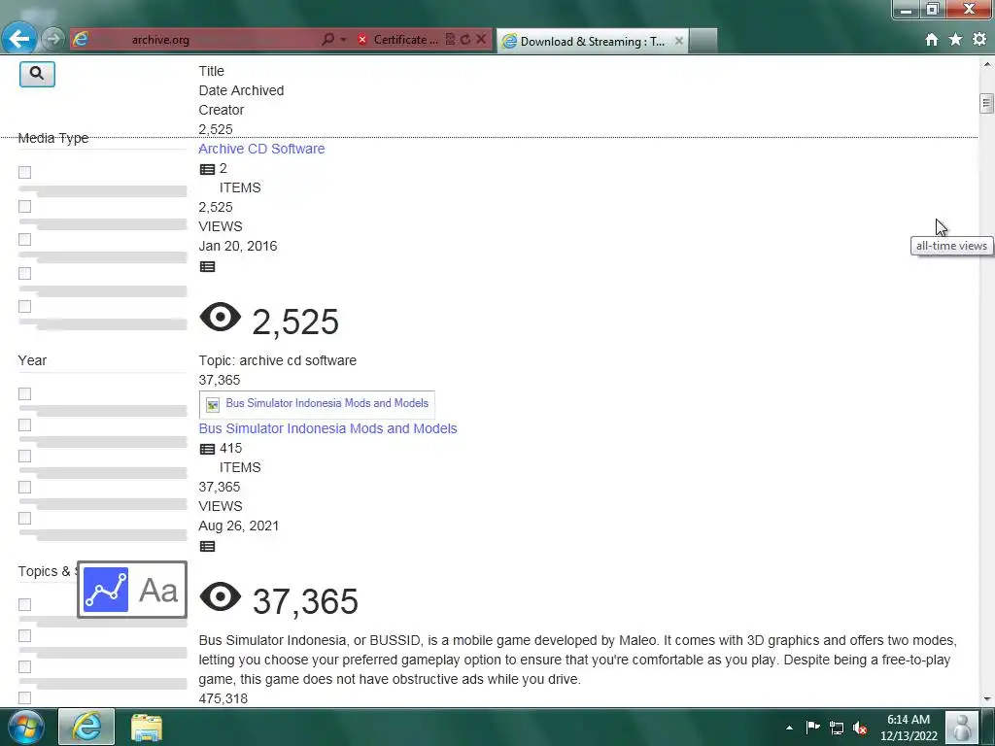
Task: Click the eye icon next to 37,365
Action: click(221, 596)
